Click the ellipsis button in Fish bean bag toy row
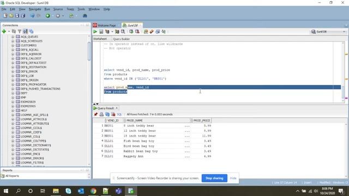349x196 pixels. [187, 141]
